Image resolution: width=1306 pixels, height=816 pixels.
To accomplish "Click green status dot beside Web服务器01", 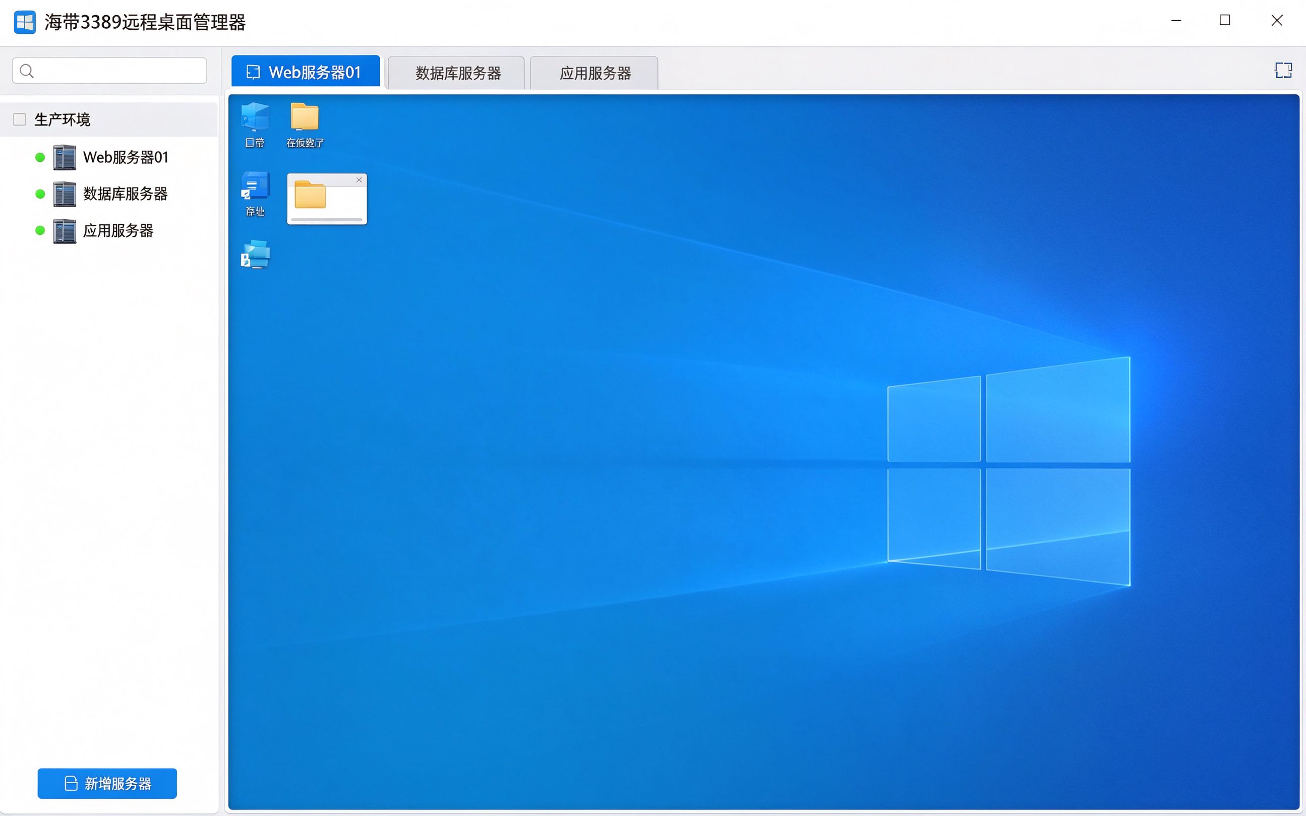I will coord(40,158).
